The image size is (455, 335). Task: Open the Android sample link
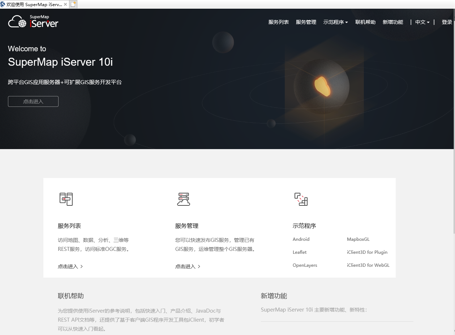coord(301,239)
